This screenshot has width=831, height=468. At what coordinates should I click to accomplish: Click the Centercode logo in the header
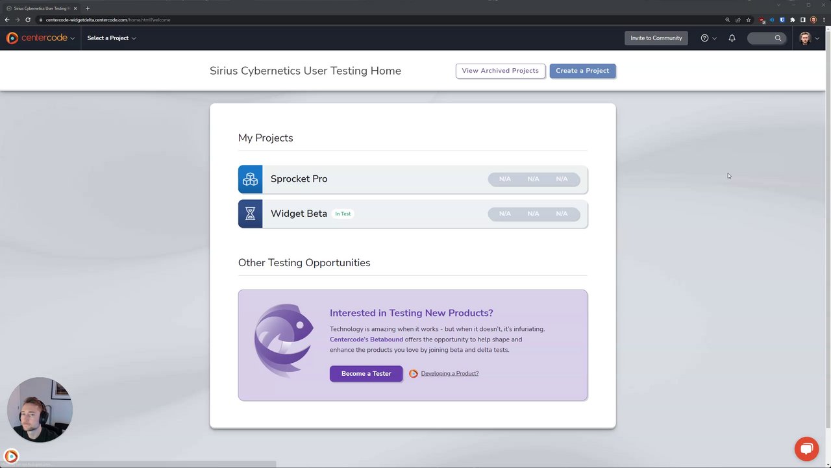[x=37, y=38]
